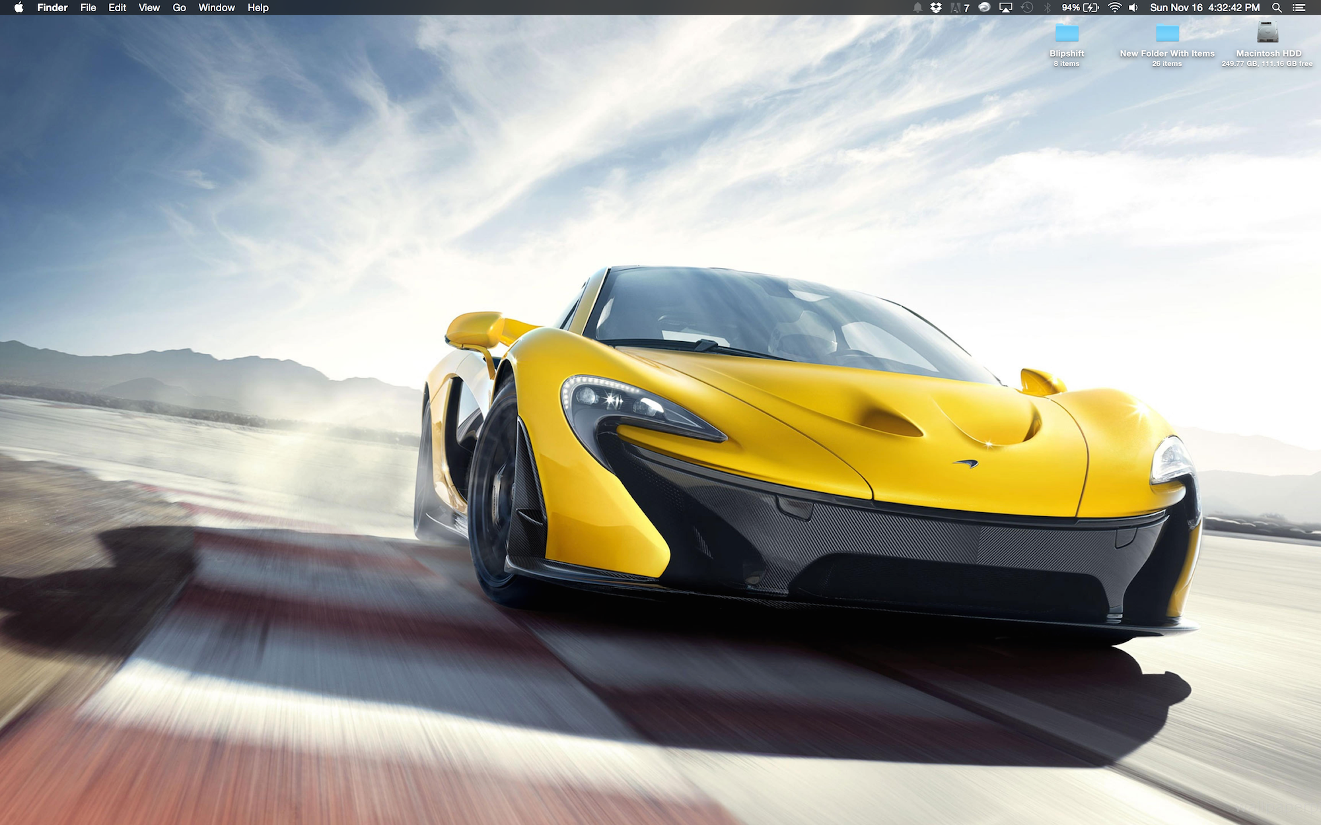Click the battery 94% status

click(x=1080, y=8)
